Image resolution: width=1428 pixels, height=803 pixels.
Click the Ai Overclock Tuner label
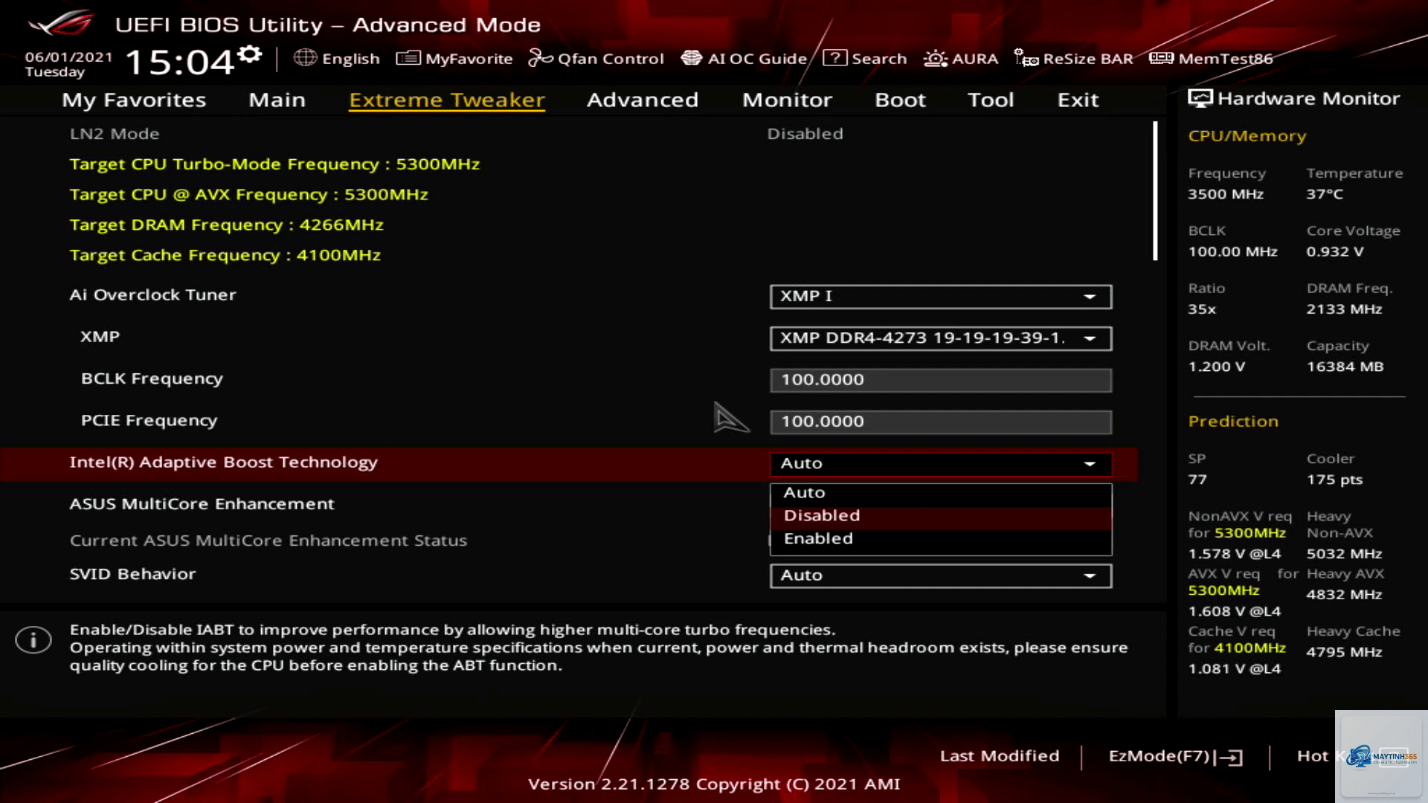[x=152, y=295]
